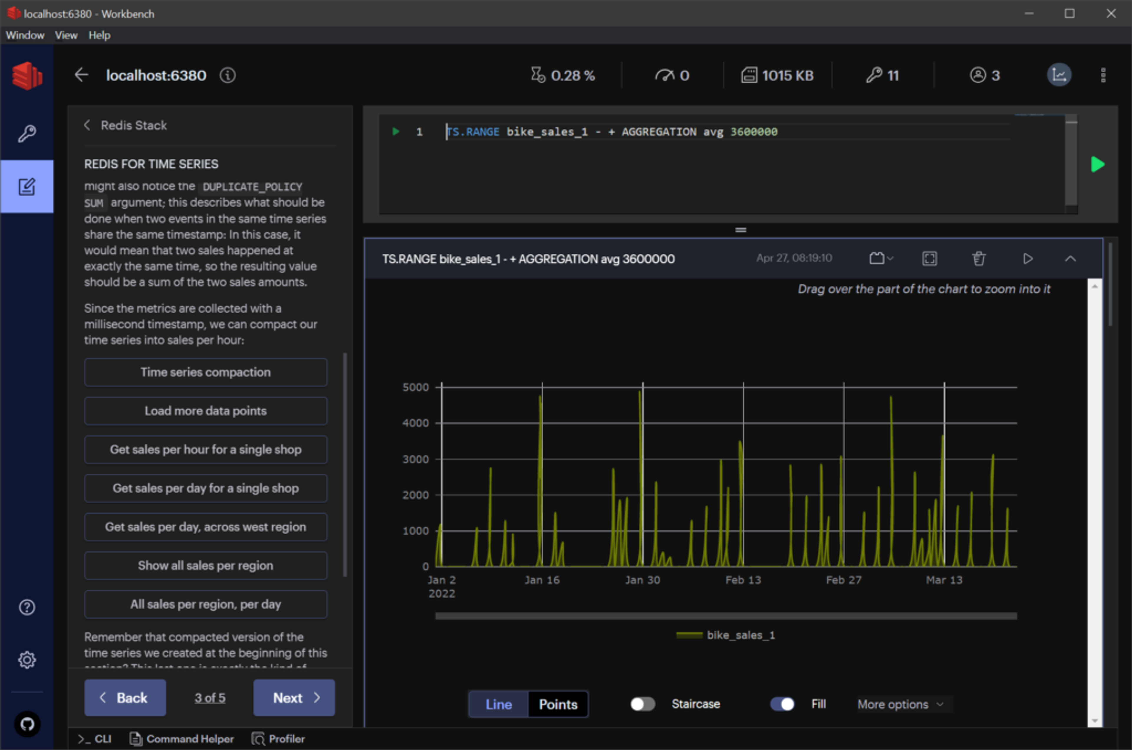Turn off the Fill toggle

(782, 704)
